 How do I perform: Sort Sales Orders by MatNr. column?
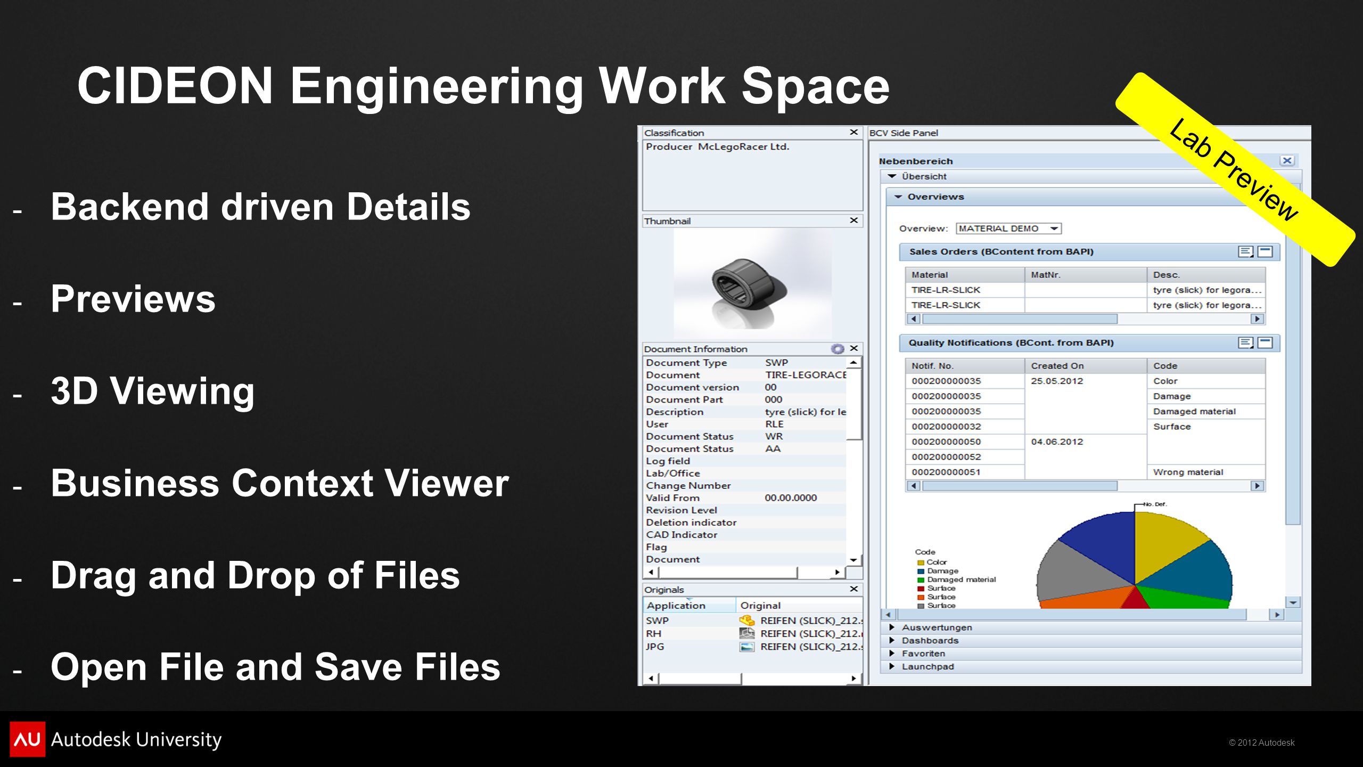[1086, 275]
